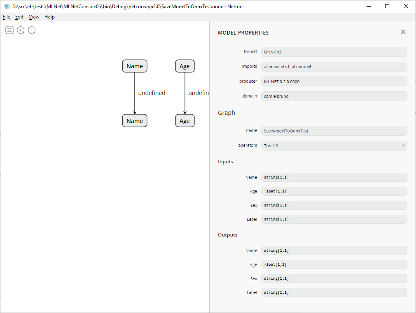
Task: Click the Netron app icon in title bar
Action: pyautogui.click(x=7, y=6)
